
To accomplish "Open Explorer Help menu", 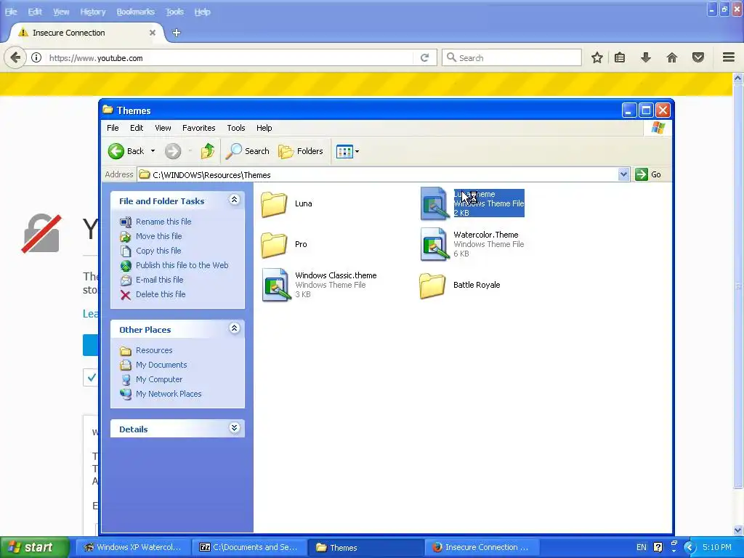I will (x=264, y=128).
